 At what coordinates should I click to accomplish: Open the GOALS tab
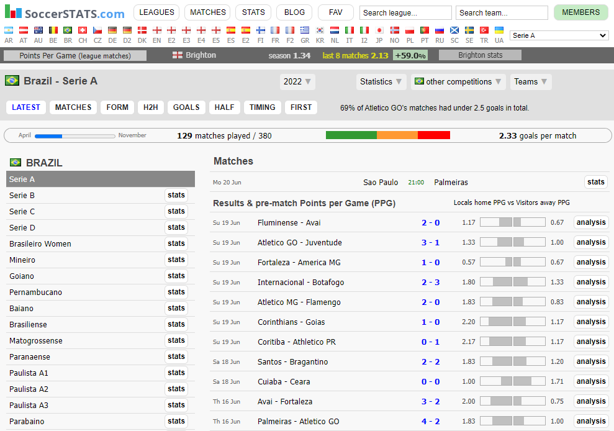click(186, 107)
